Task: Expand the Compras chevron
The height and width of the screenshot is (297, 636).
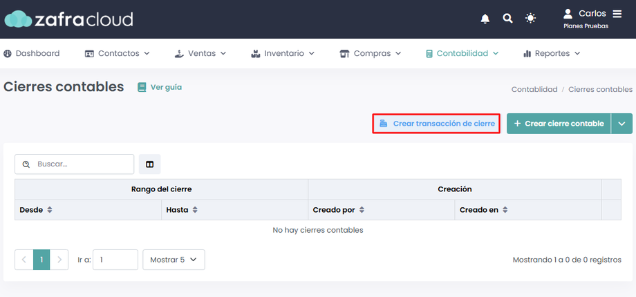Action: coord(398,53)
